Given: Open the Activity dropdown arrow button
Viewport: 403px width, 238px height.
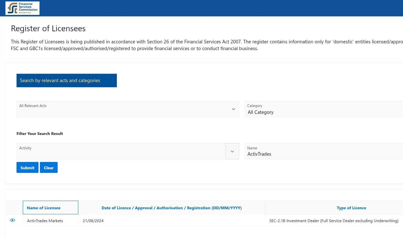Looking at the screenshot, I should (232, 151).
